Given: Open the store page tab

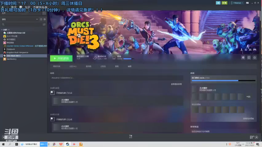Looking at the screenshot, I should pos(57,66).
